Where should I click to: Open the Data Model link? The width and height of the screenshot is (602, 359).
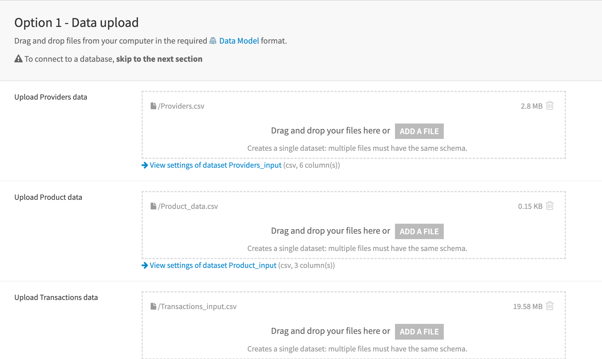(x=239, y=41)
